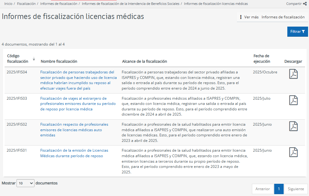Image resolution: width=309 pixels, height=196 pixels.
Task: Open the Filtrar filter button
Action: [x=297, y=31]
